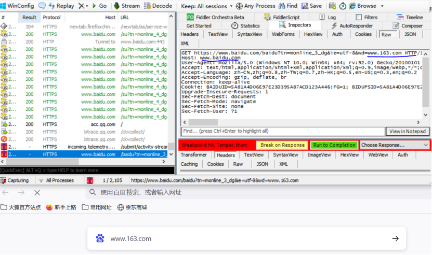The height and width of the screenshot is (255, 432).
Task: Switch to the Log tab
Action: (328, 17)
